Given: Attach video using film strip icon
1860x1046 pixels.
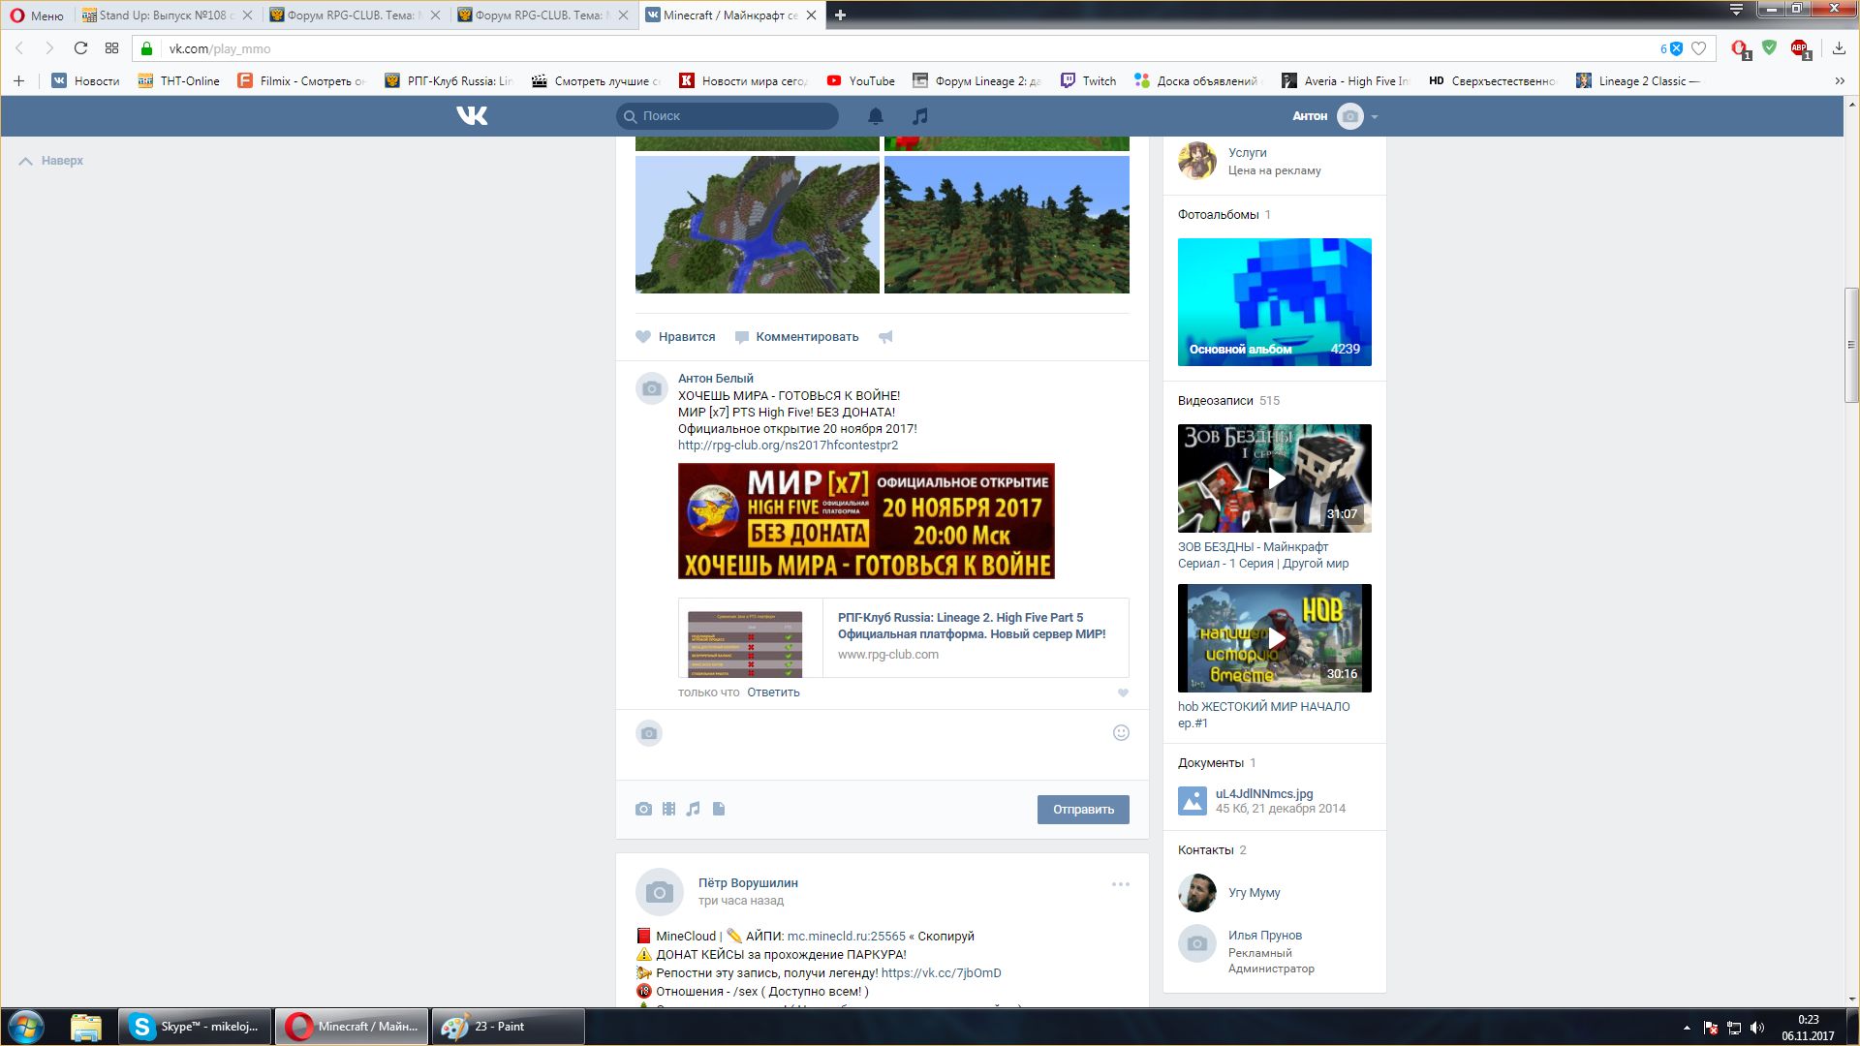Looking at the screenshot, I should [668, 809].
